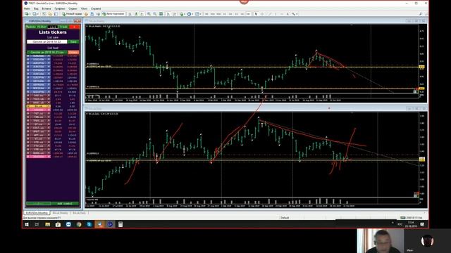Switch to the List tab in tickers panel
Viewport: 451px width, 253px height.
53,27
